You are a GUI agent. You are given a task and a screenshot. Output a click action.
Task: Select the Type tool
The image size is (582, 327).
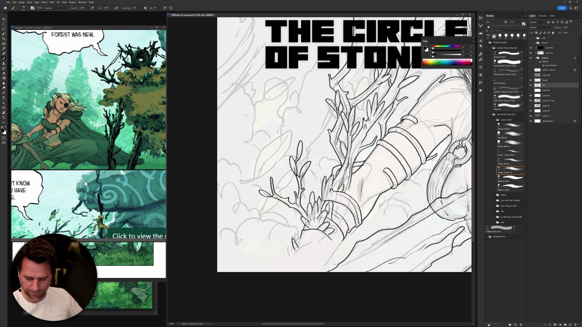4,98
